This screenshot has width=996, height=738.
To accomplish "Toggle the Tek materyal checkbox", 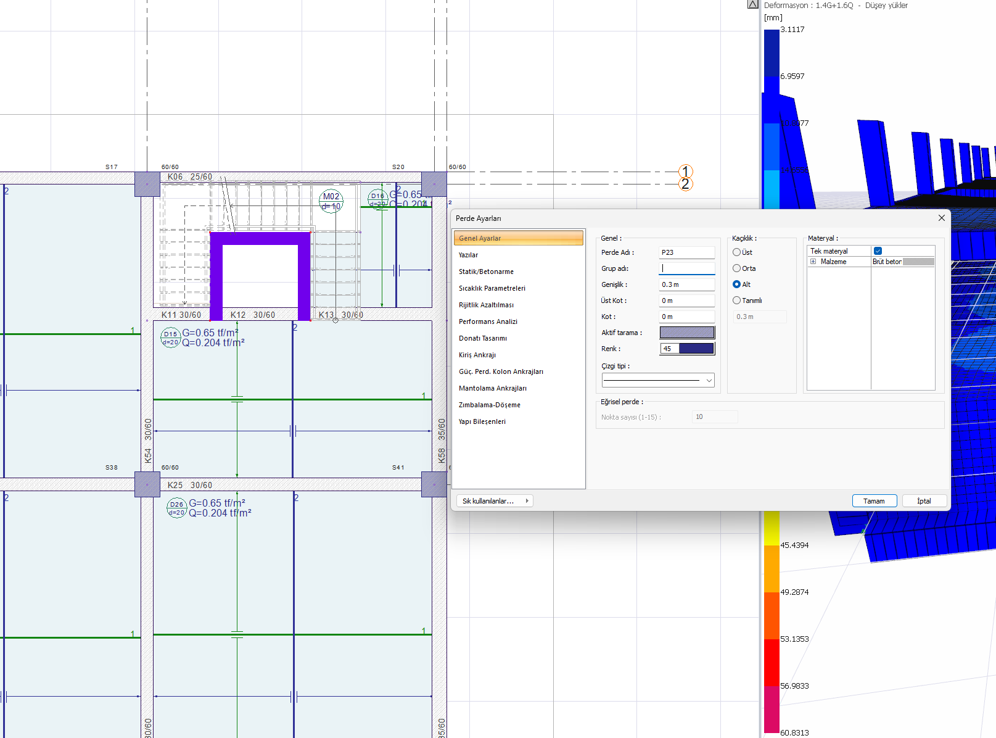I will point(878,251).
